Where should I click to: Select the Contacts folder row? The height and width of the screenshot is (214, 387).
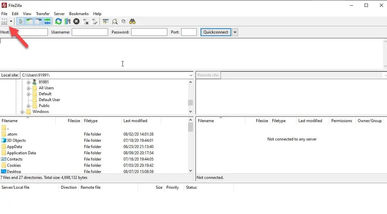tap(94, 159)
